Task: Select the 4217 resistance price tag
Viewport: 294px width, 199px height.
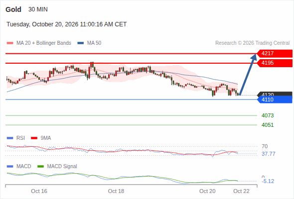Action: (275, 54)
